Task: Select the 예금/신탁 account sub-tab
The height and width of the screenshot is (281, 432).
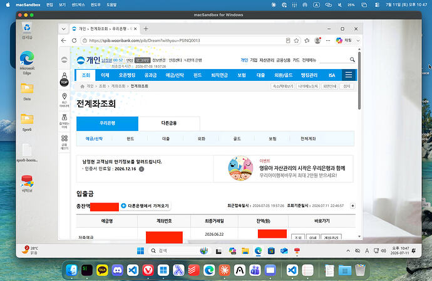Action: [x=94, y=139]
